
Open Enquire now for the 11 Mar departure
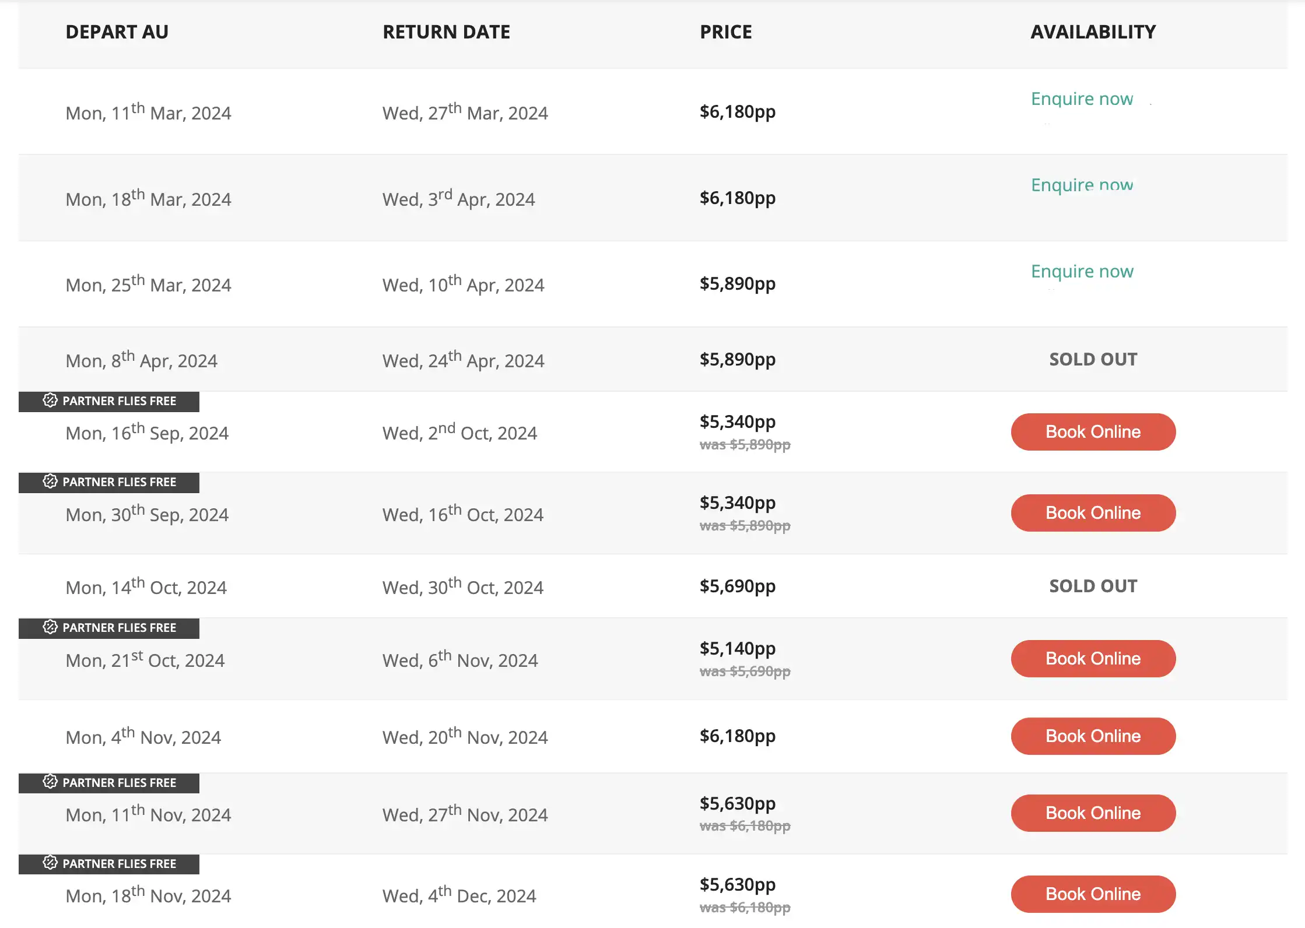pos(1082,99)
